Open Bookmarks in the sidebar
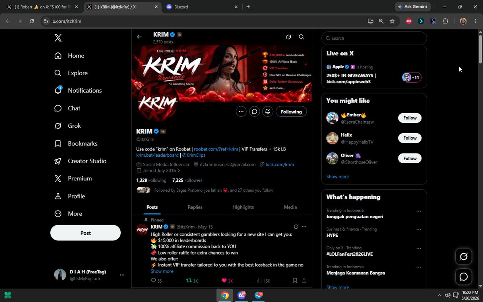This screenshot has height=302, width=483. 76,143
